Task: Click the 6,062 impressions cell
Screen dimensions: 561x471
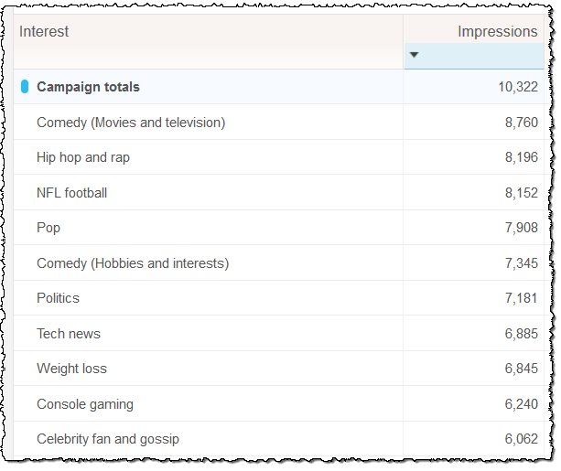Action: tap(521, 439)
